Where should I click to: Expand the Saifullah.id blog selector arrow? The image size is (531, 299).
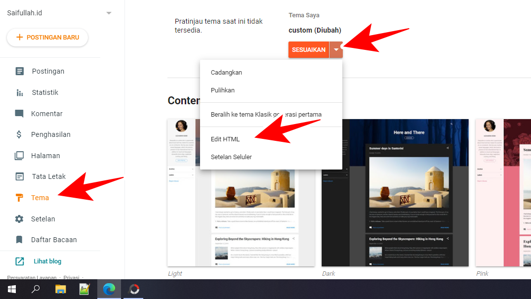tap(108, 12)
